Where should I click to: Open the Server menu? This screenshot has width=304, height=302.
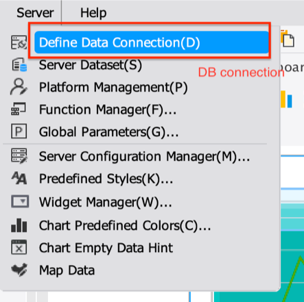point(35,12)
